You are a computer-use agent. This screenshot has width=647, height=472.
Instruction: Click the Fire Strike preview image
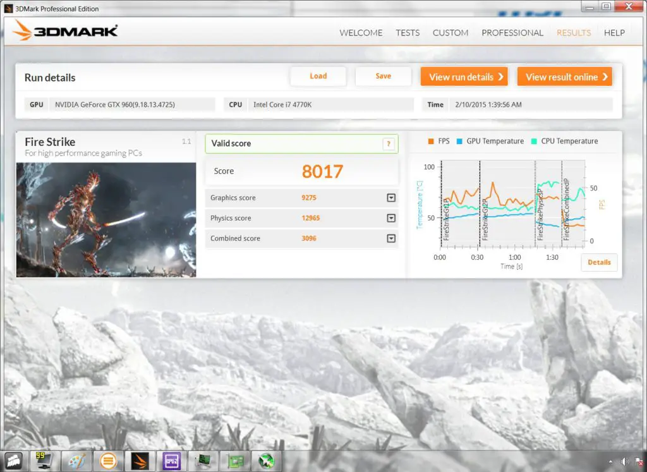(x=106, y=219)
